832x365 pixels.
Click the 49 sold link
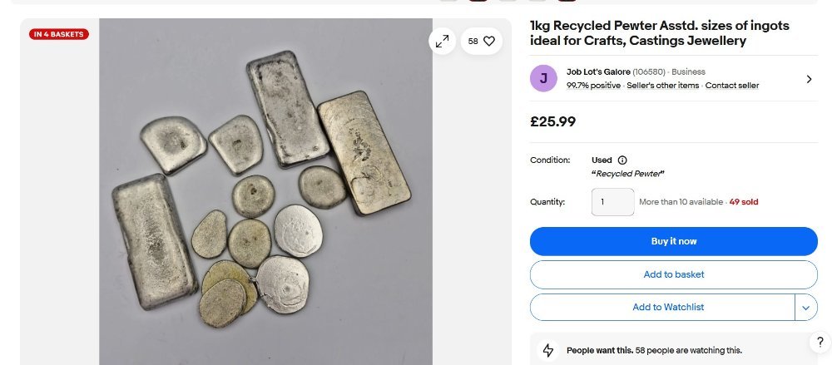click(x=743, y=202)
